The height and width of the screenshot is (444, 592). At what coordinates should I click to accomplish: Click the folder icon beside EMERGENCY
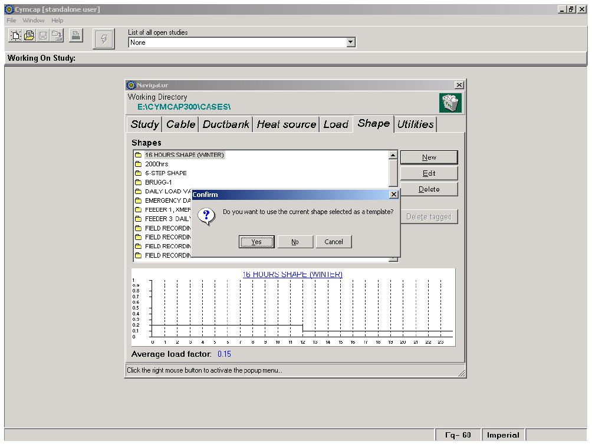138,200
